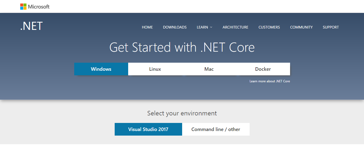Expand the LEARN dropdown chevron
Image resolution: width=364 pixels, height=145 pixels.
(x=211, y=27)
